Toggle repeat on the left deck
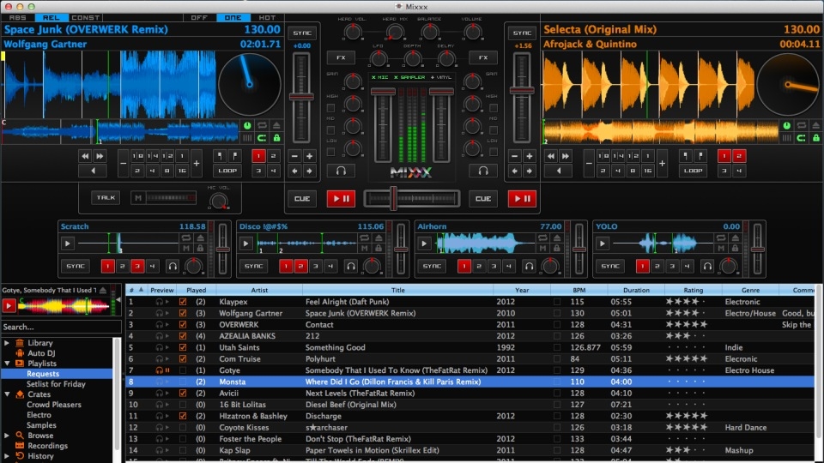The height and width of the screenshot is (463, 824). [262, 125]
